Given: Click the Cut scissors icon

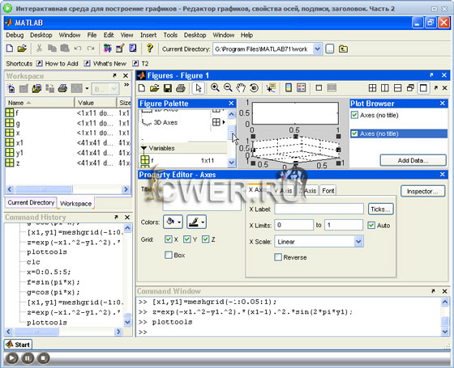Looking at the screenshot, I should click(39, 49).
